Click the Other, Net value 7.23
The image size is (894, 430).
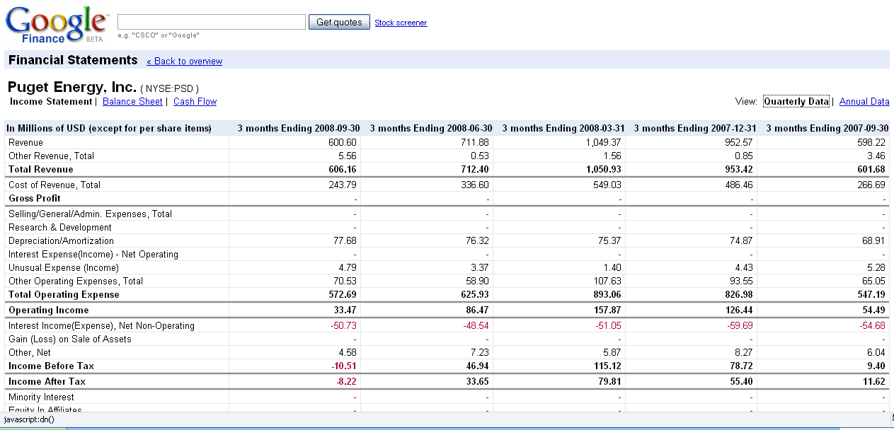point(480,352)
